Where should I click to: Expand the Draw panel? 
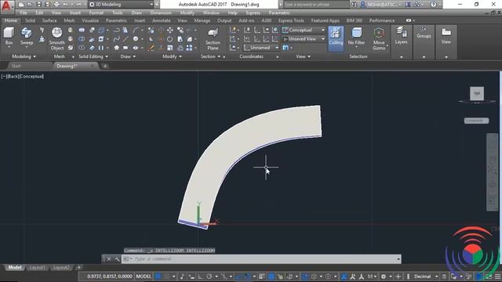click(128, 56)
